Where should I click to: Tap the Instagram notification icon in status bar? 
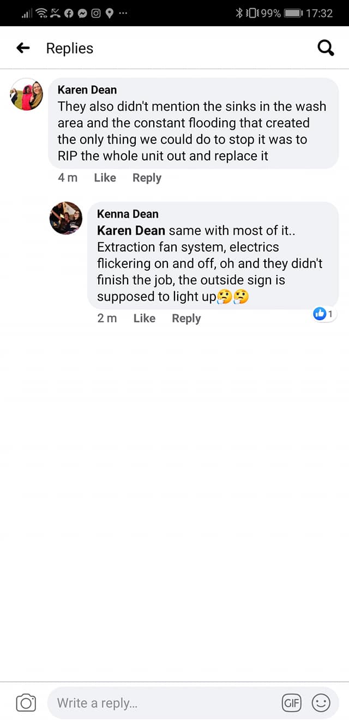pyautogui.click(x=96, y=13)
